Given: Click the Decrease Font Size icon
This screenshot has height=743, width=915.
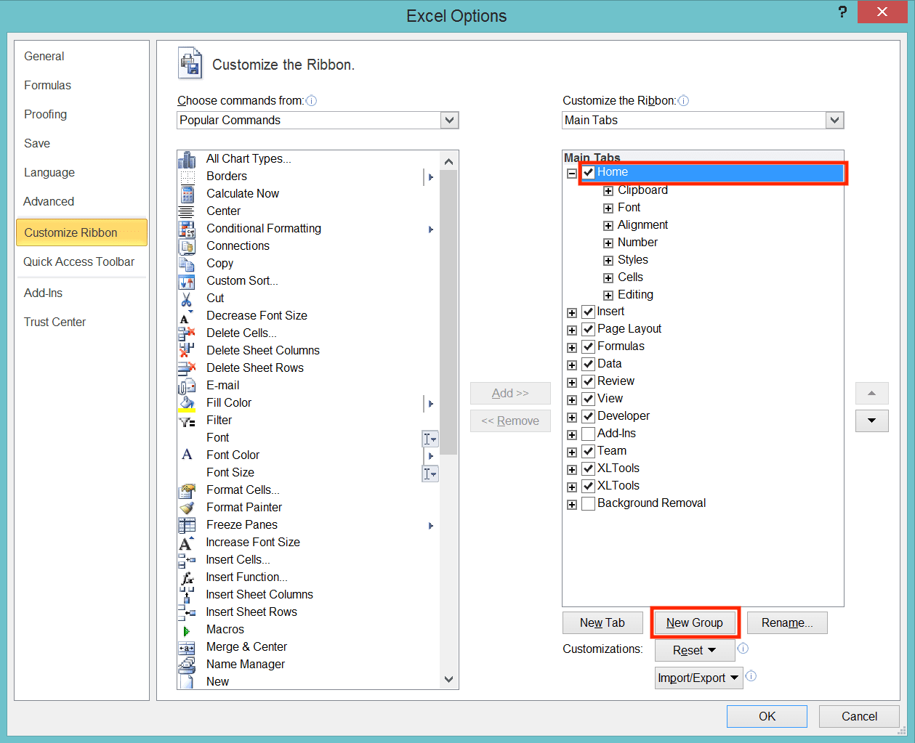Looking at the screenshot, I should tap(187, 317).
